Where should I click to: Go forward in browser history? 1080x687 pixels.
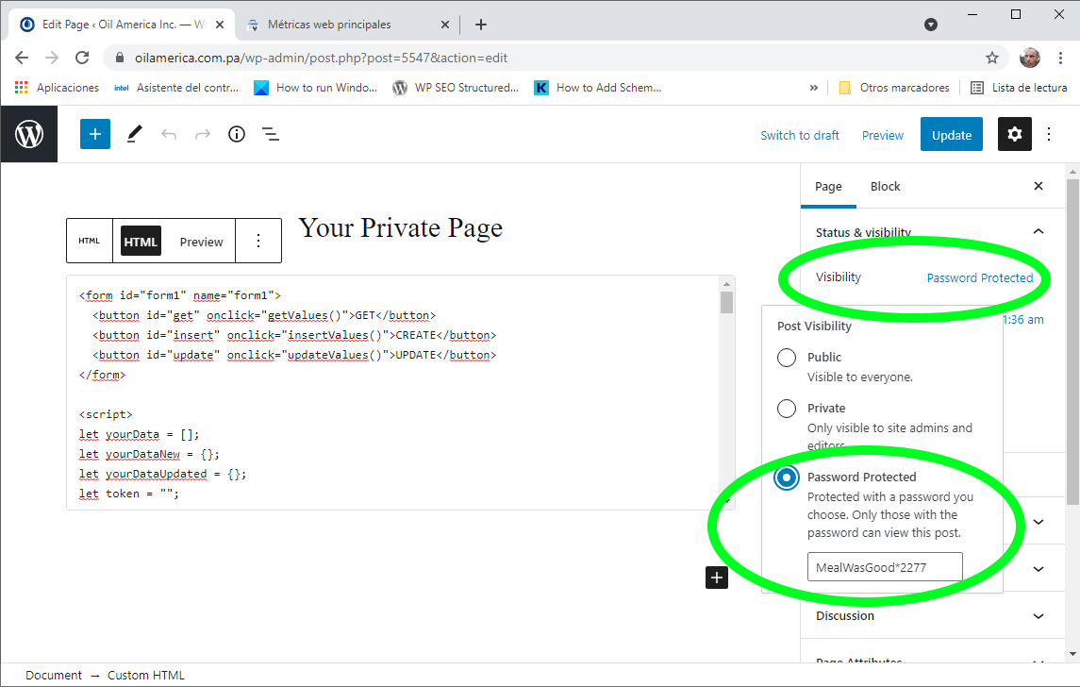52,58
